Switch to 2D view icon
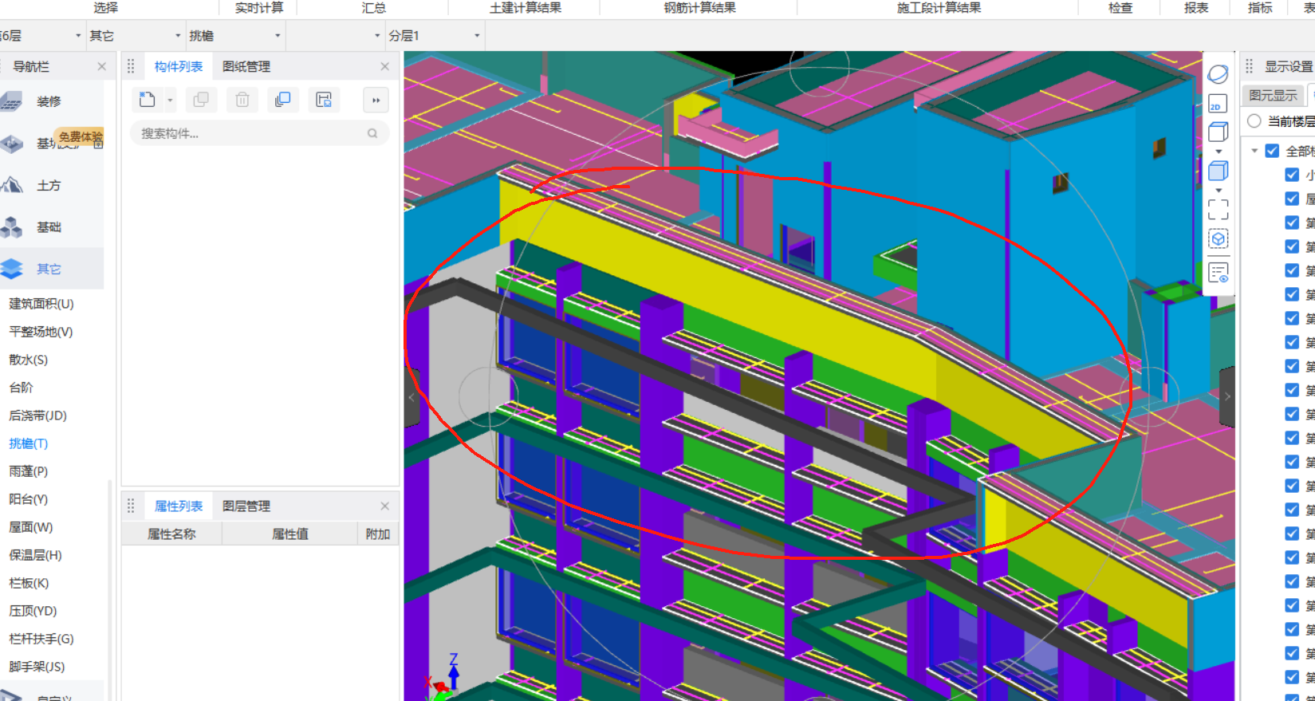Screen dimensions: 1315x701 (1218, 104)
